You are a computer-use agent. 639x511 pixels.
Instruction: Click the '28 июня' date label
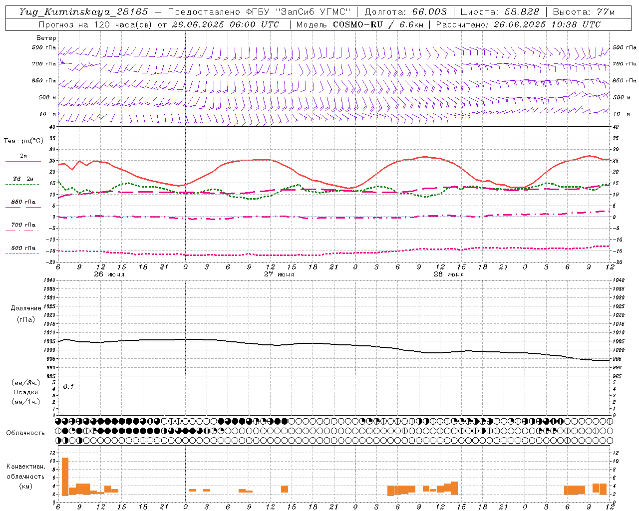(x=449, y=274)
